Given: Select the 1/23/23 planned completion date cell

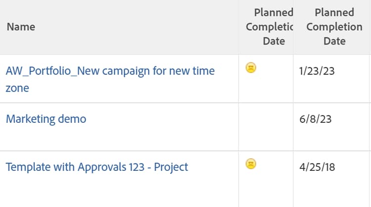Looking at the screenshot, I should point(317,71).
